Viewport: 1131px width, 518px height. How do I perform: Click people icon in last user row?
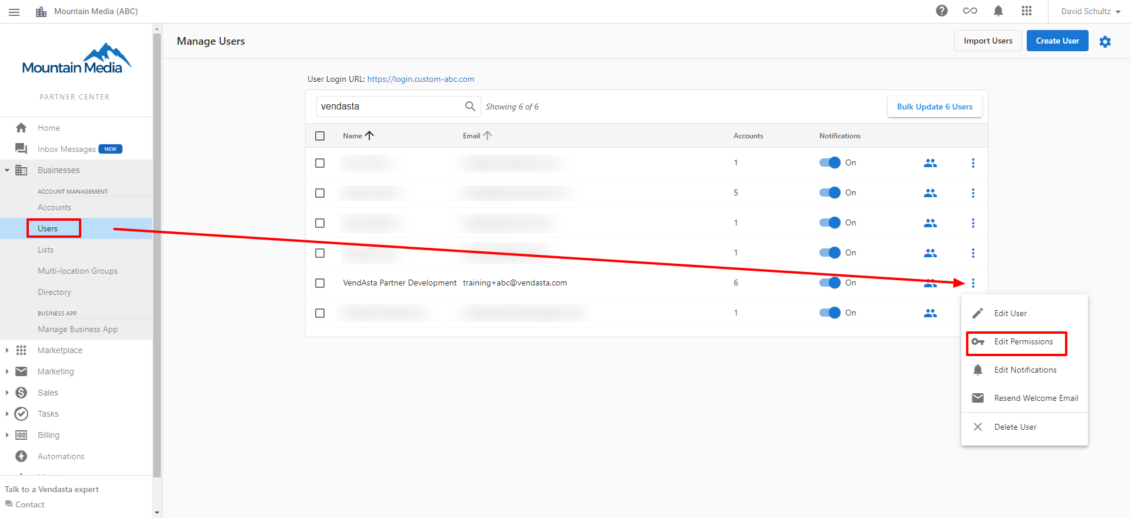pyautogui.click(x=930, y=313)
